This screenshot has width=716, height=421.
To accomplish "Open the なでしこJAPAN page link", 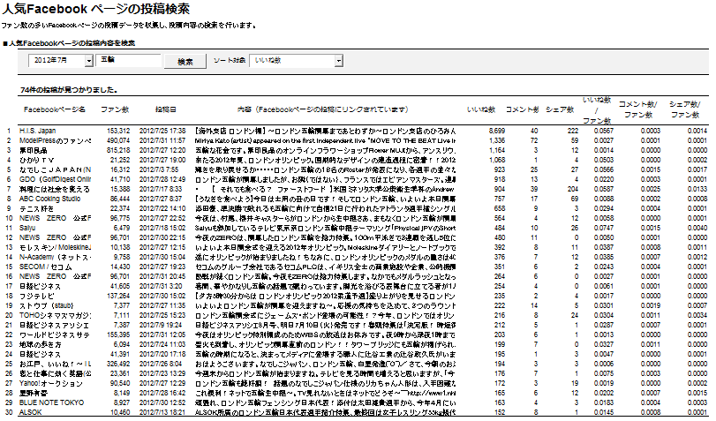I will (x=55, y=169).
